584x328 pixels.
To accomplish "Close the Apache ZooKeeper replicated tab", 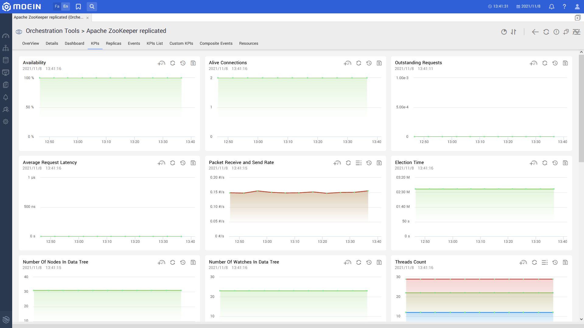I will (88, 18).
